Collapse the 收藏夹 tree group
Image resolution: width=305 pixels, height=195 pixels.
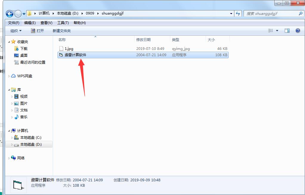9,42
